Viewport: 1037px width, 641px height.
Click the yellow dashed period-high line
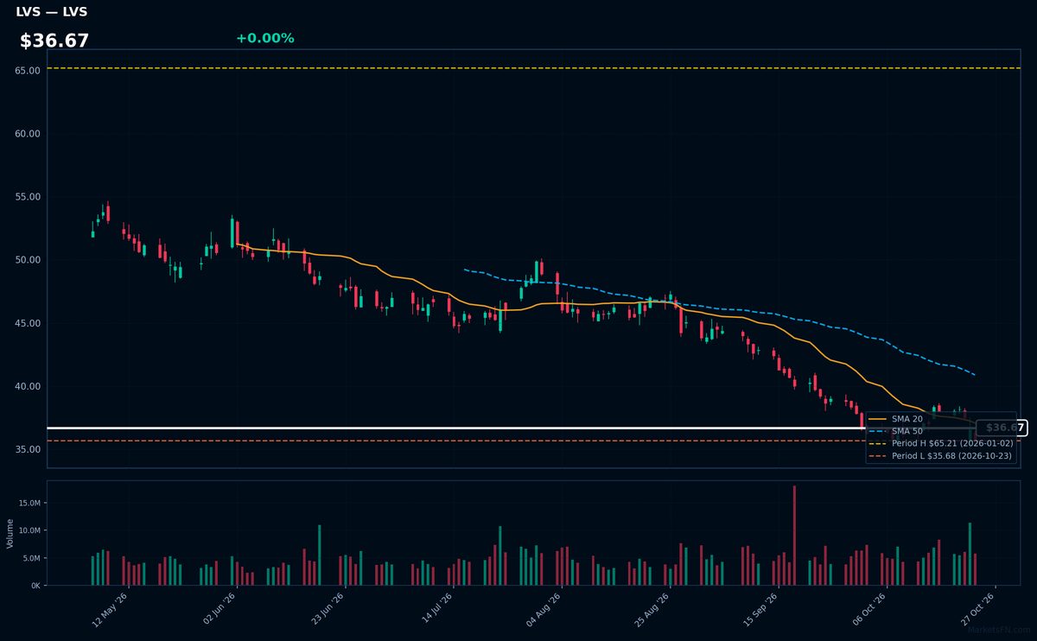point(533,68)
